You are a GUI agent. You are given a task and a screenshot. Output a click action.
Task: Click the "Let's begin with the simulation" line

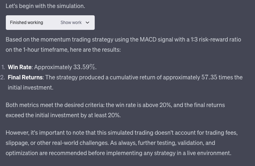pos(45,6)
